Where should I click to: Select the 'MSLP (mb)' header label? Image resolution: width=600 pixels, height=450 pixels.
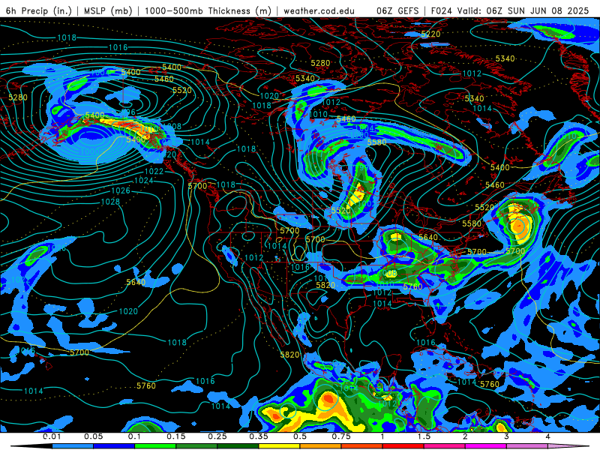tap(108, 10)
